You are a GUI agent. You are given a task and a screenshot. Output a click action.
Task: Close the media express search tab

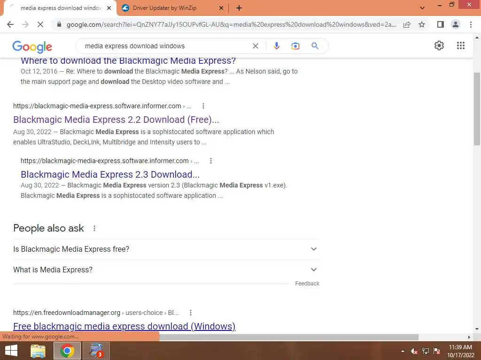tap(109, 8)
